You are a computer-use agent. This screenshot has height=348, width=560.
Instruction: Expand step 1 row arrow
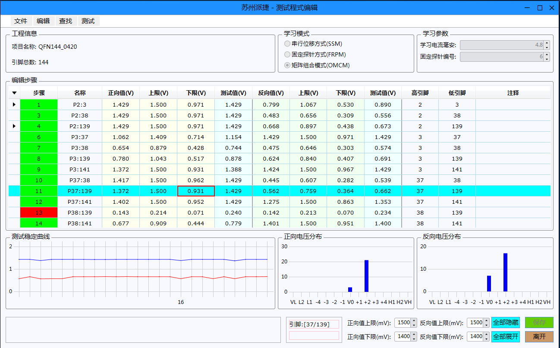[14, 104]
